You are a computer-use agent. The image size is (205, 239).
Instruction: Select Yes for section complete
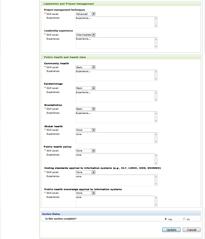click(x=166, y=219)
